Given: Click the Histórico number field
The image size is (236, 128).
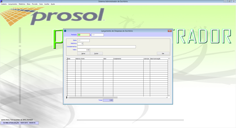Looking at the screenshot, I should coord(80,44).
